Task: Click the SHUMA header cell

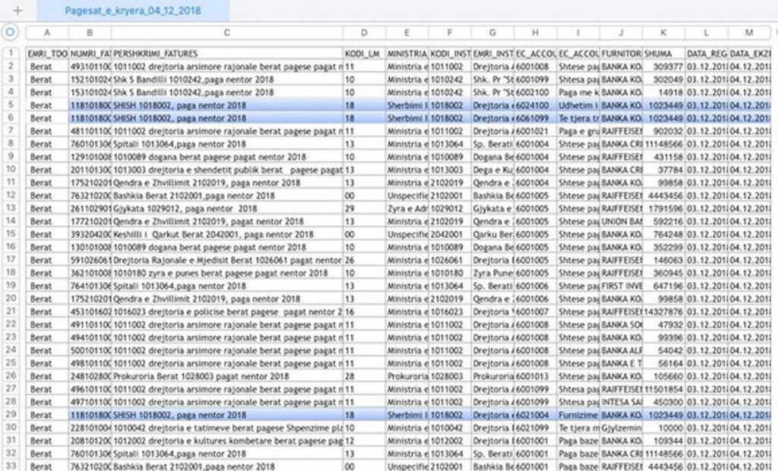Action: click(x=663, y=54)
